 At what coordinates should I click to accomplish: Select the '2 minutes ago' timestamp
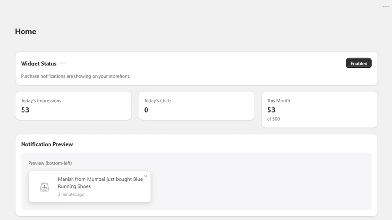pyautogui.click(x=71, y=194)
